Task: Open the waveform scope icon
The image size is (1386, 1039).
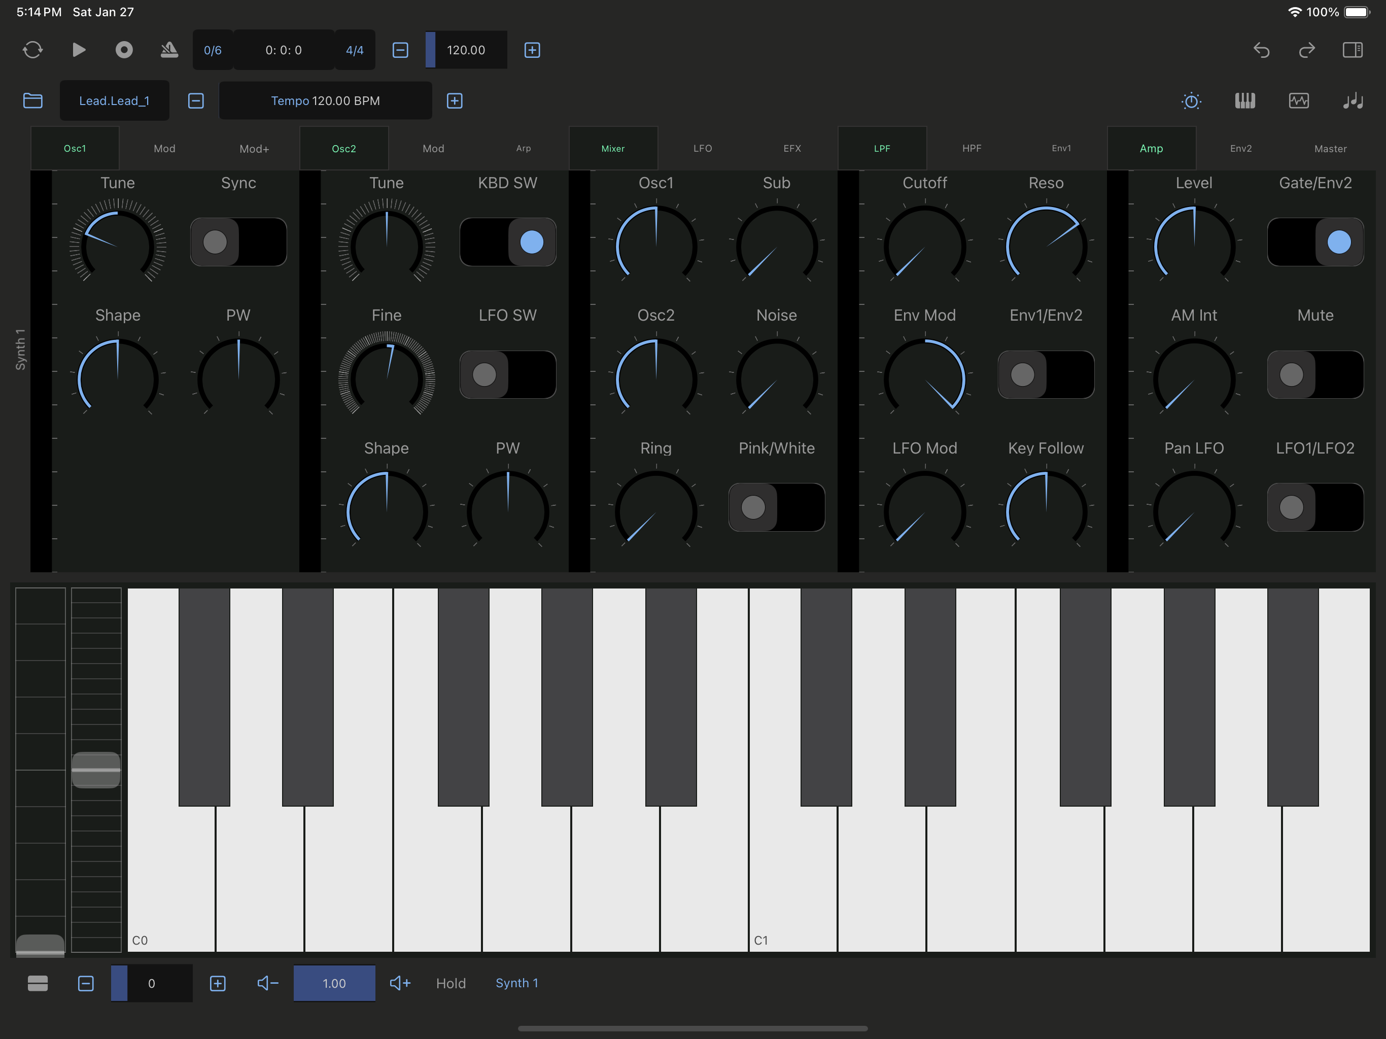Action: pyautogui.click(x=1299, y=101)
